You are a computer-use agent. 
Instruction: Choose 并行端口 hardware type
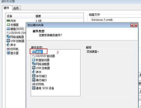point(39,76)
